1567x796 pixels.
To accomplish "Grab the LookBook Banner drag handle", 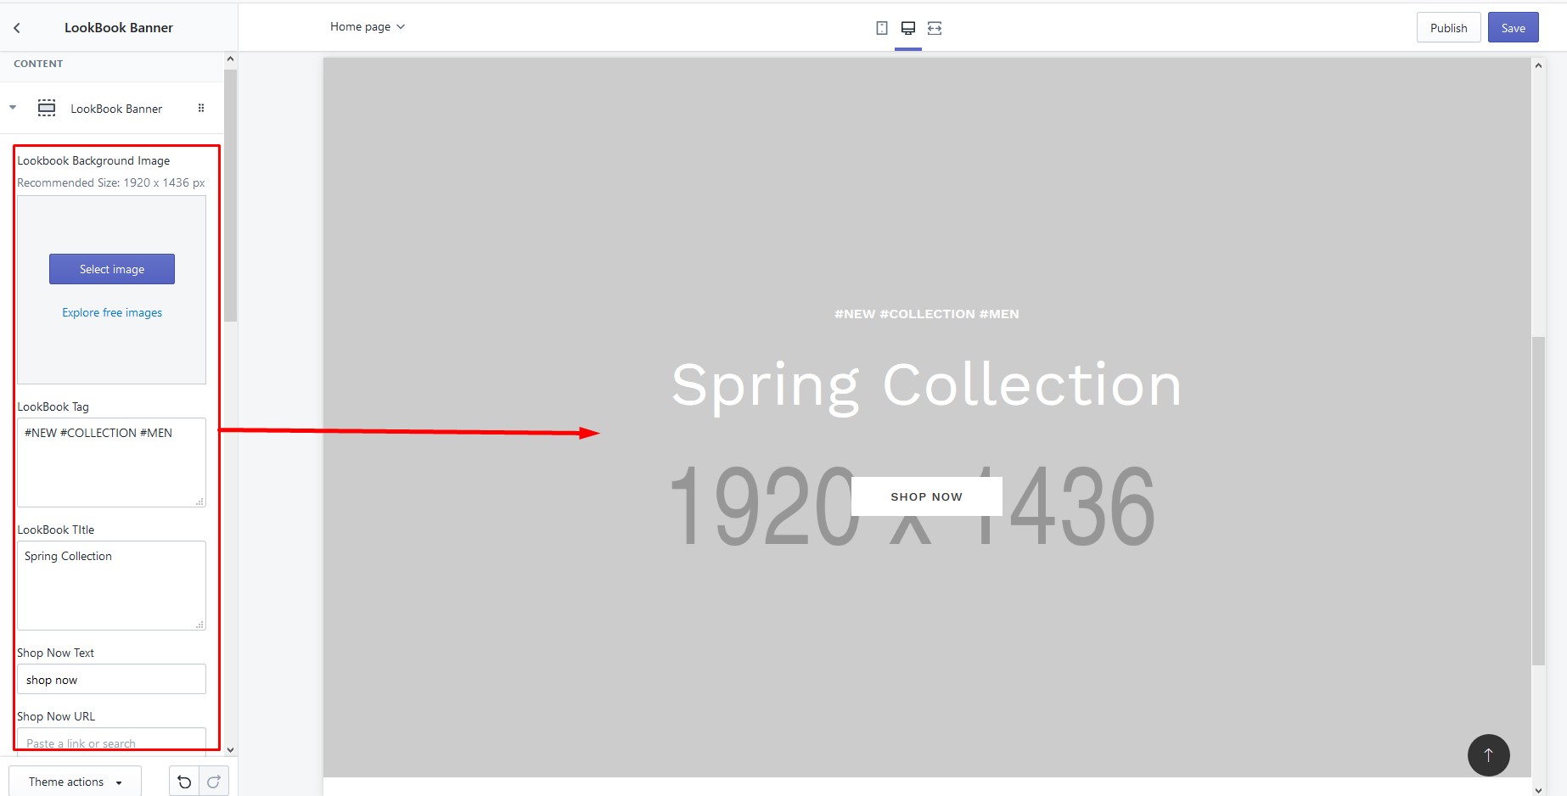I will point(201,108).
